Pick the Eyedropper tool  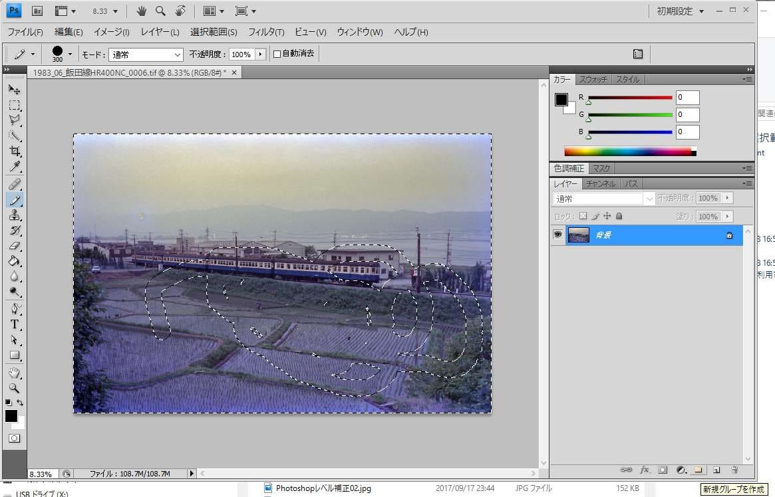tap(14, 167)
